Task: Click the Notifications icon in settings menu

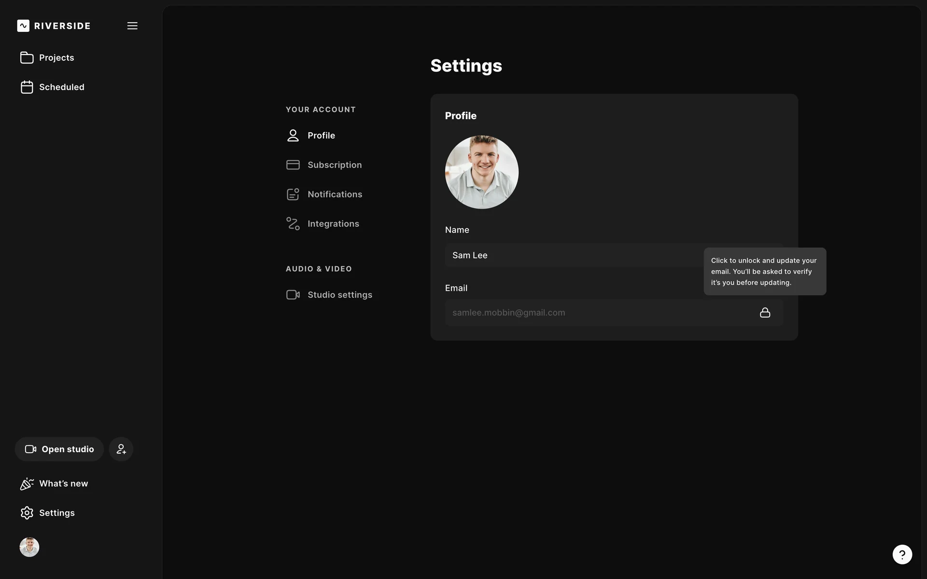Action: (x=293, y=194)
